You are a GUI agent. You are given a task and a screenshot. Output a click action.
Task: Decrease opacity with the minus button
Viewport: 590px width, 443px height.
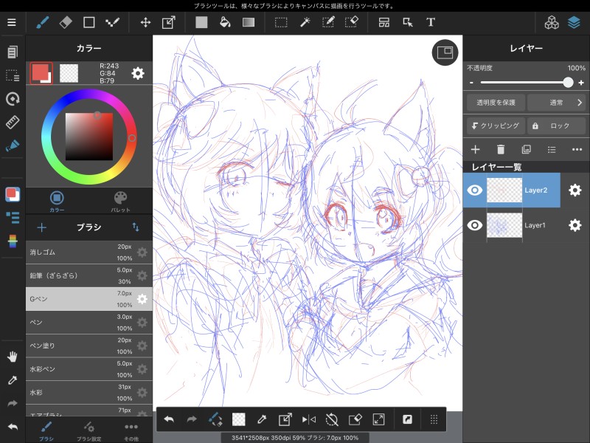471,83
